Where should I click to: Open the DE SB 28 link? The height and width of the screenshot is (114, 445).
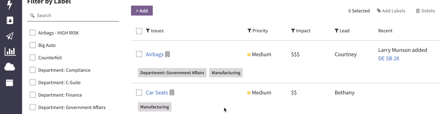click(389, 58)
